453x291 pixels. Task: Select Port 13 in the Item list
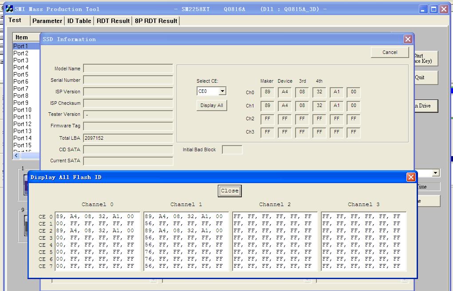26,131
